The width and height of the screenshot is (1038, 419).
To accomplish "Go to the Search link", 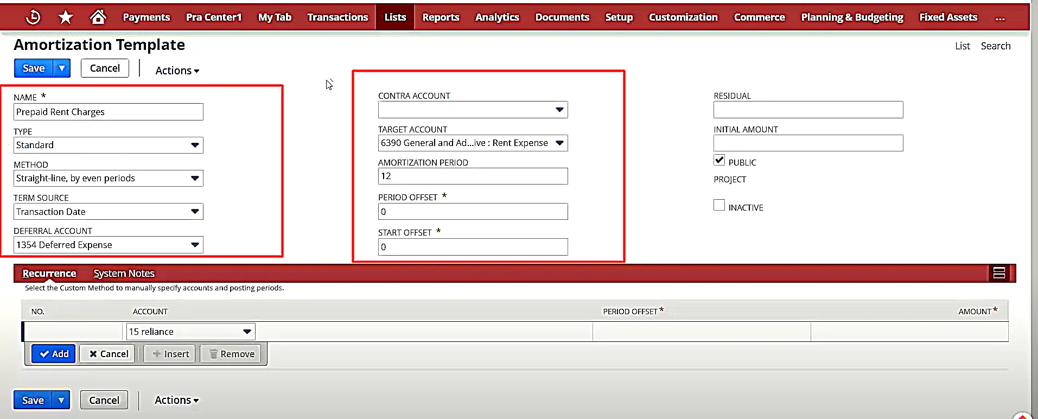I will click(995, 46).
